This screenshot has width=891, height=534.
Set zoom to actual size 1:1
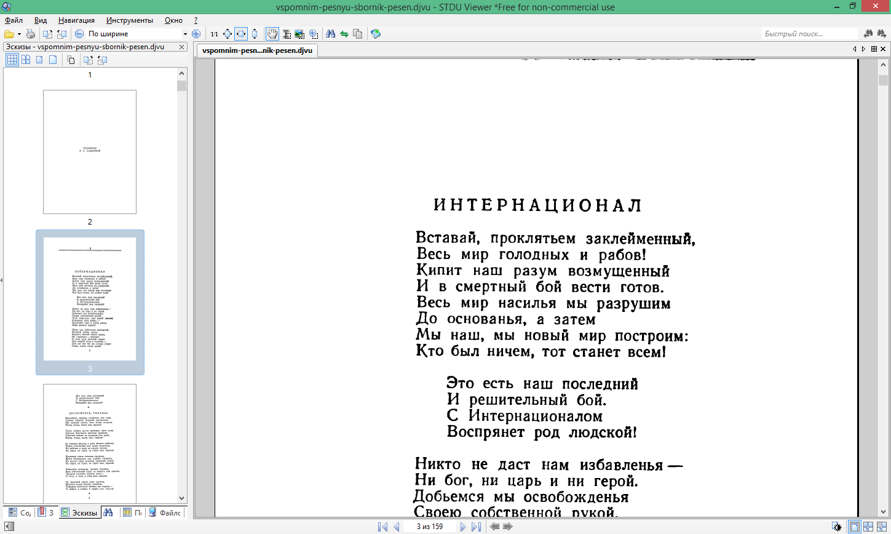coord(214,34)
